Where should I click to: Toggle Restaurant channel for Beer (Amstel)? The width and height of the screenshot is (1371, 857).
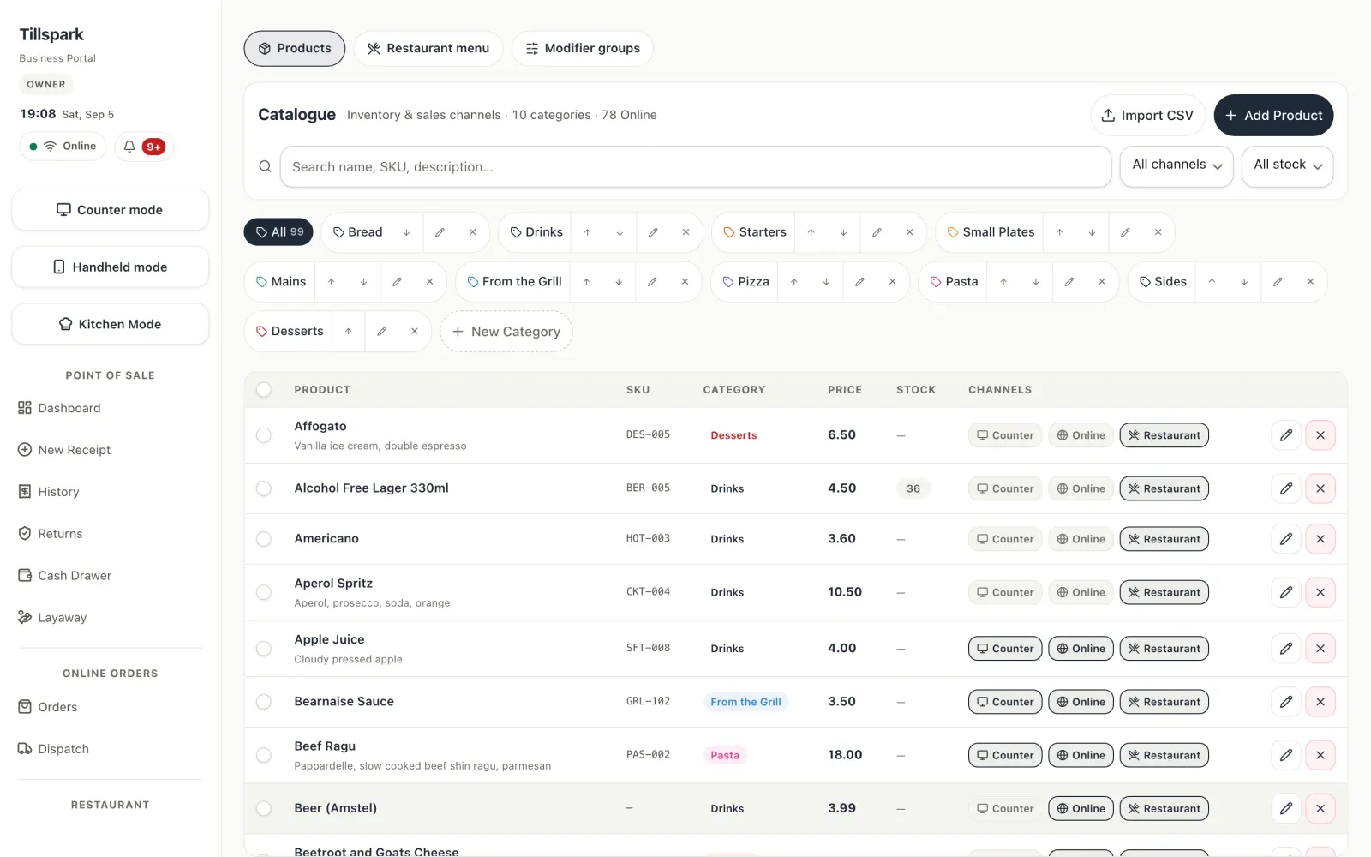coord(1164,808)
